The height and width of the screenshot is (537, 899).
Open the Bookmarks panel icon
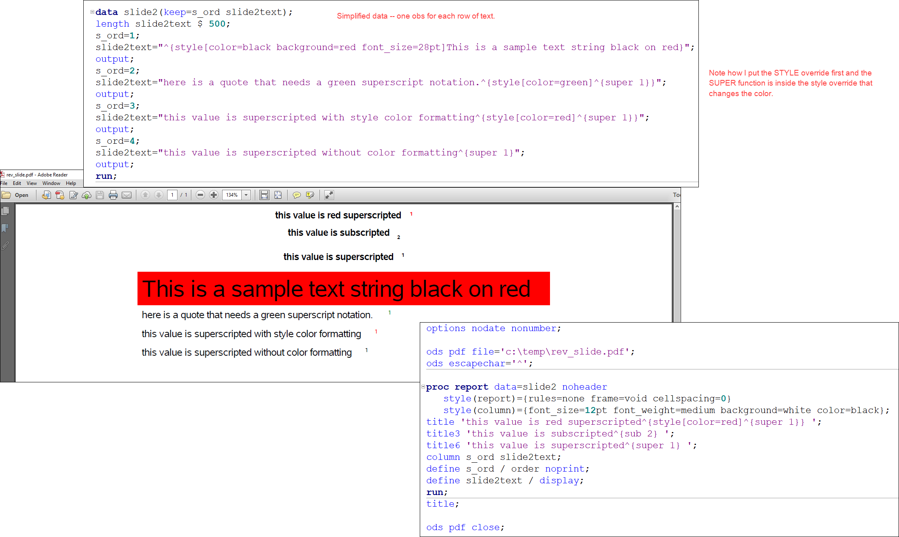5,228
